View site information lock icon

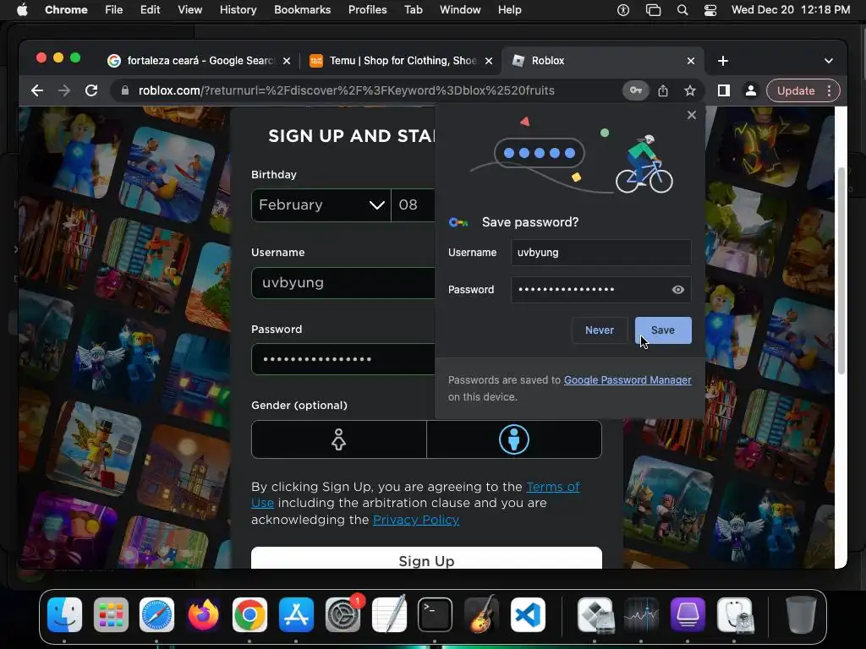[x=125, y=90]
